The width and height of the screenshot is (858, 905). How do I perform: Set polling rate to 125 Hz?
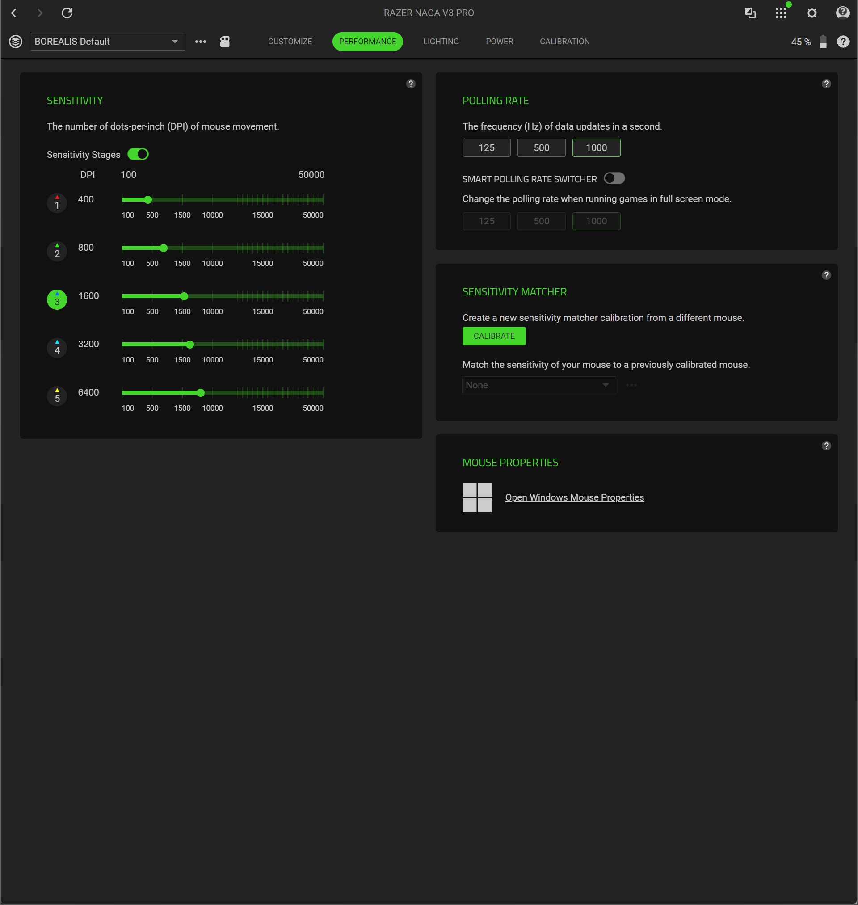click(x=486, y=148)
